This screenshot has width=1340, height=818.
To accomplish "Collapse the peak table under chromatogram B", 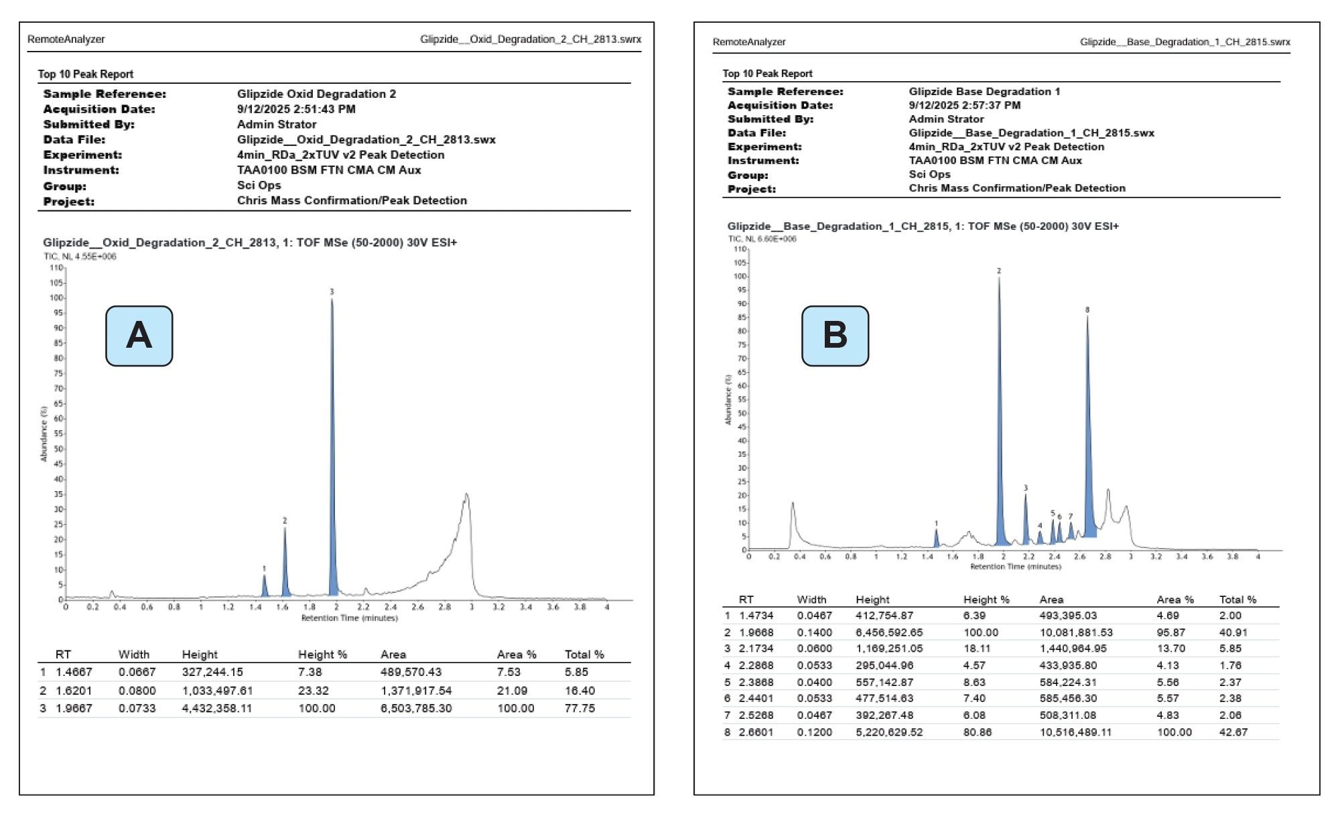I will pyautogui.click(x=938, y=600).
